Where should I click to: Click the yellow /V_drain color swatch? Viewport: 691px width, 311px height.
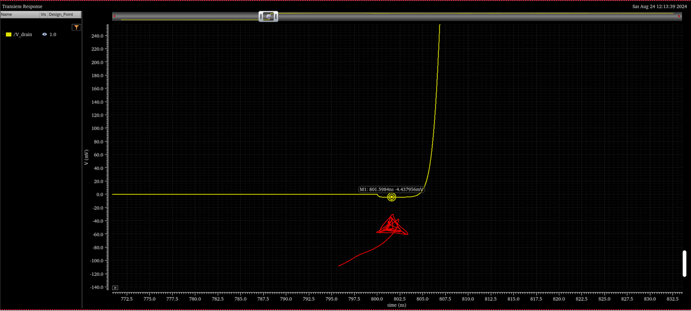(9, 35)
